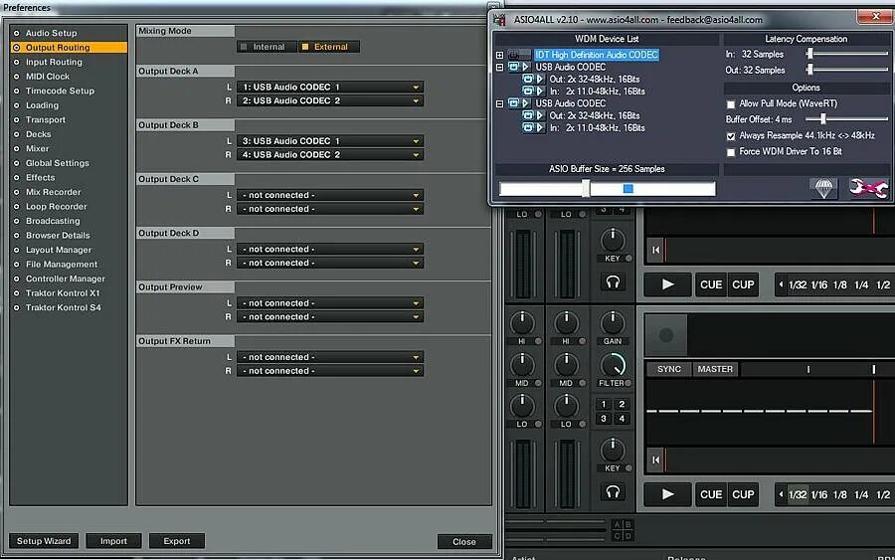Open Output Deck A right channel dropdown
This screenshot has height=560, width=895.
[330, 101]
